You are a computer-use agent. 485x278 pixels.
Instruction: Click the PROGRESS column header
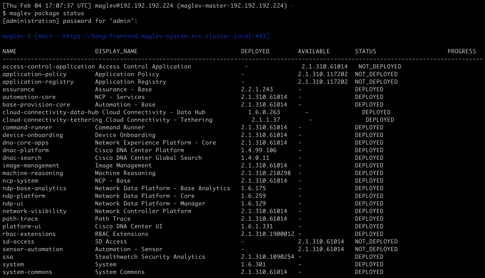click(461, 51)
